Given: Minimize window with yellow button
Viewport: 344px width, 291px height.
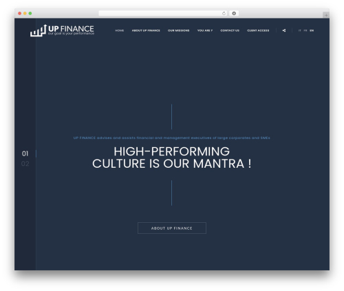Looking at the screenshot, I should [25, 13].
